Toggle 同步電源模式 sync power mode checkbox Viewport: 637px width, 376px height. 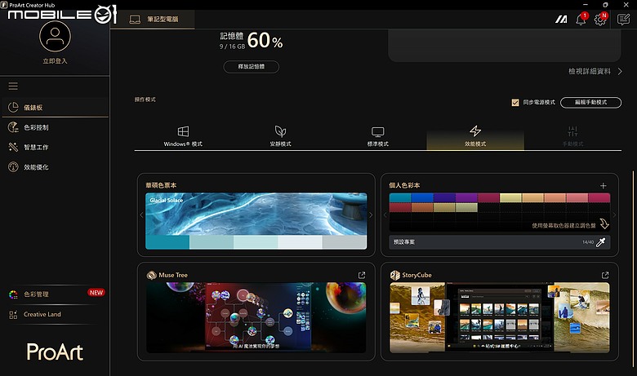515,103
